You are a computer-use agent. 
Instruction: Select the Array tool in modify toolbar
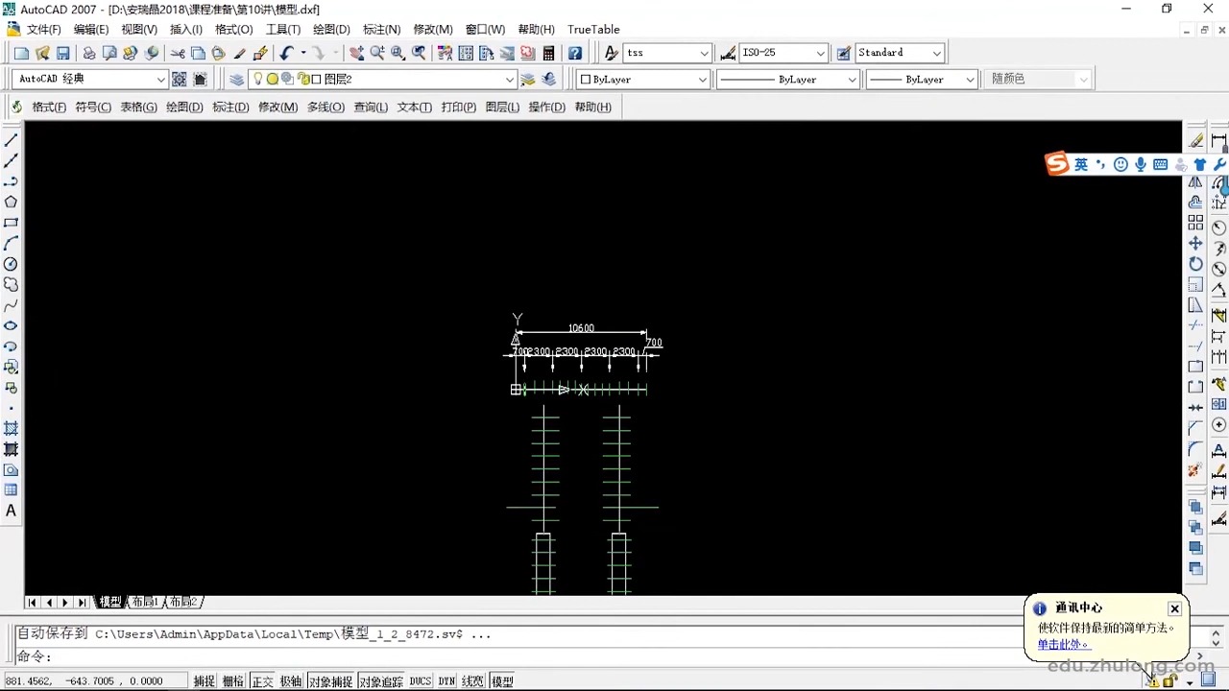coord(1195,223)
